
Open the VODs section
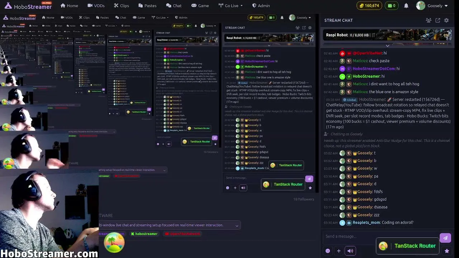point(95,6)
